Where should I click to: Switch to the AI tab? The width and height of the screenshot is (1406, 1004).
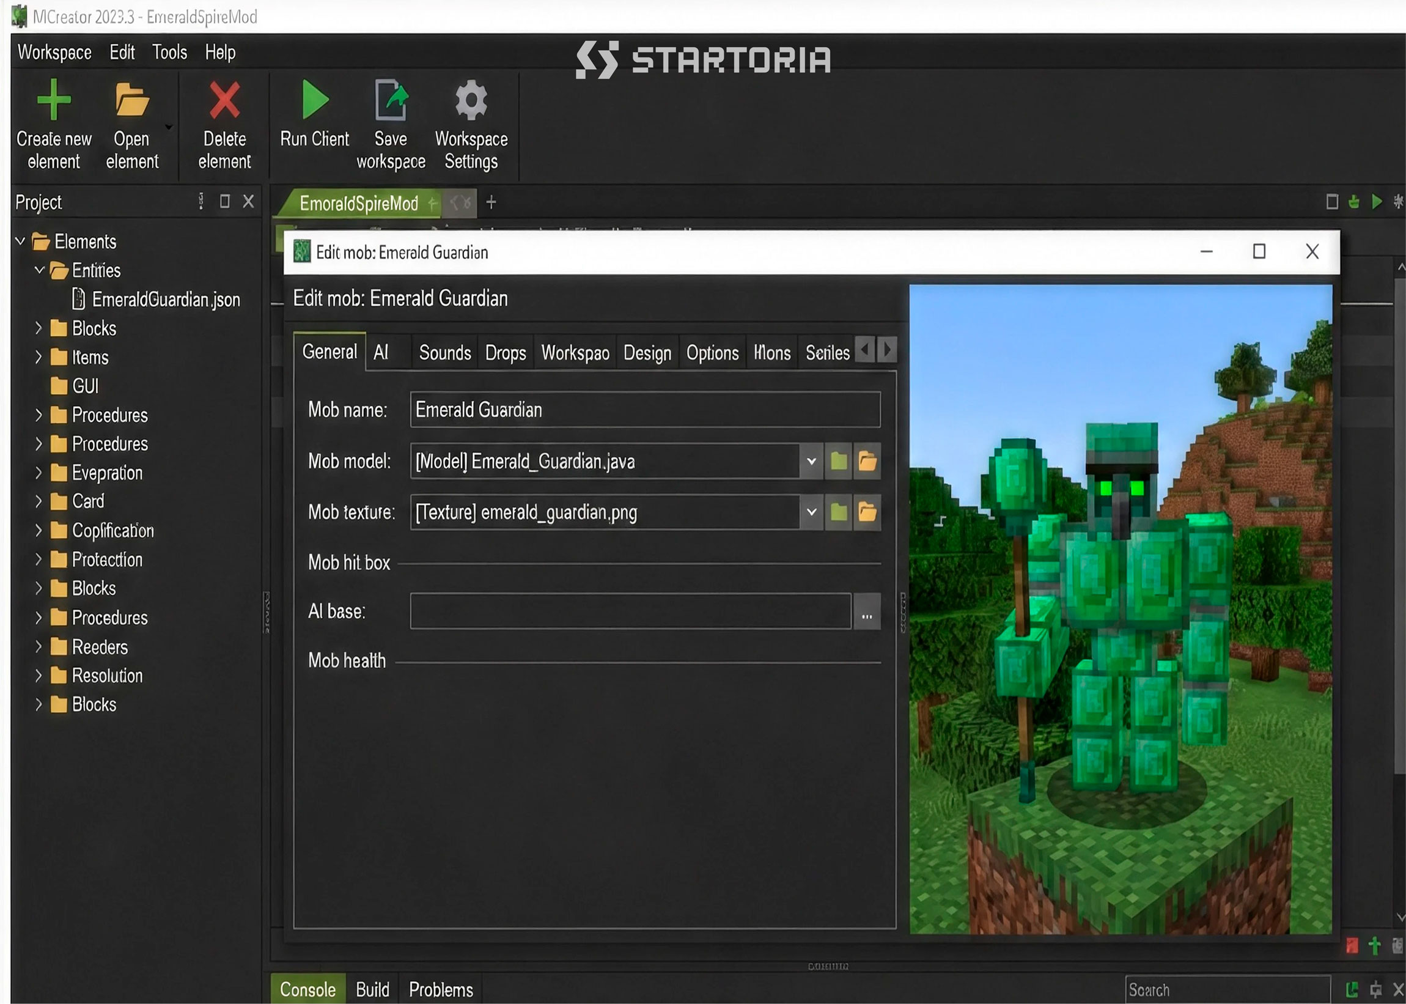pyautogui.click(x=381, y=352)
